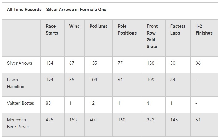Select the Front Row Grid Slots header
The height and width of the screenshot is (139, 220).
click(152, 36)
